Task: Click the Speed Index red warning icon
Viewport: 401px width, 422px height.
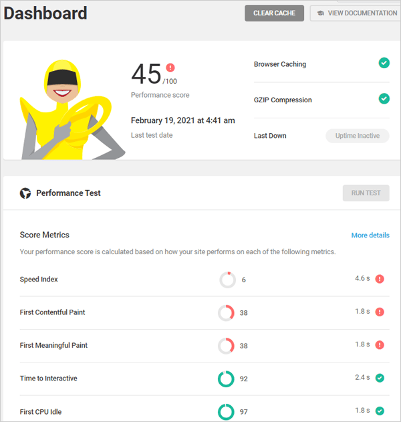Action: point(380,279)
